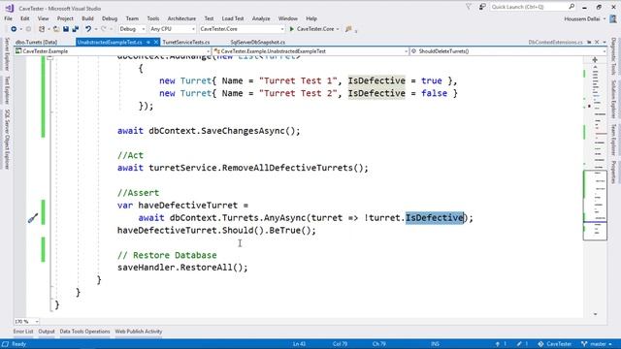Image resolution: width=621 pixels, height=349 pixels.
Task: Click the Redo toolbar icon
Action: point(104,29)
